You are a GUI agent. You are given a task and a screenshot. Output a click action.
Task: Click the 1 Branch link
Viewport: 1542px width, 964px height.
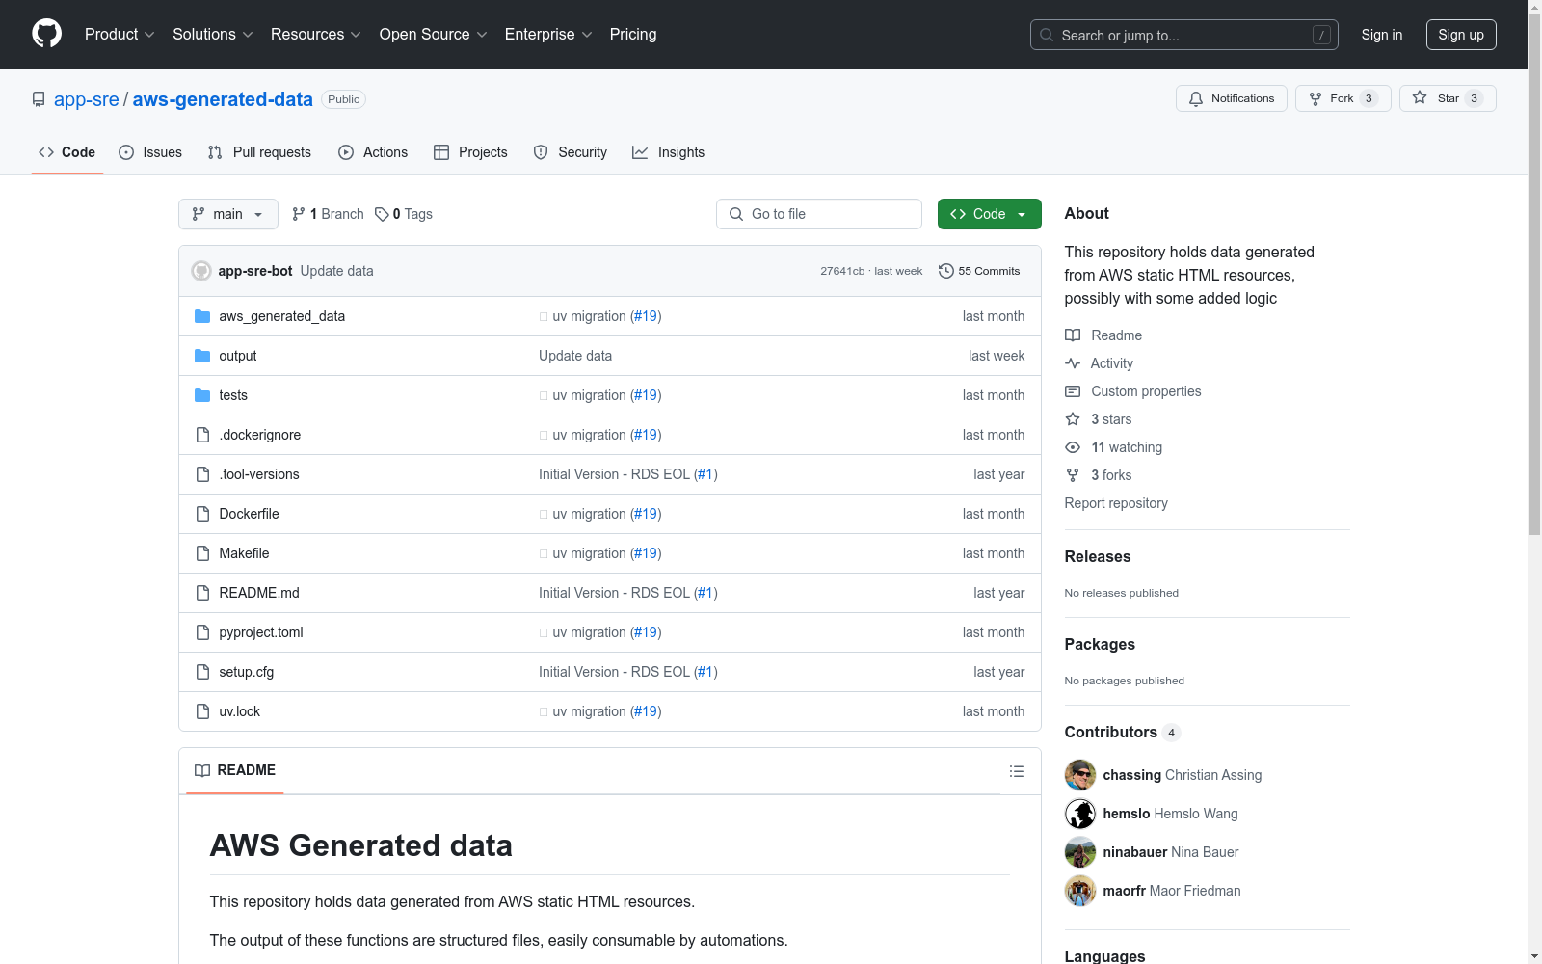(x=328, y=214)
